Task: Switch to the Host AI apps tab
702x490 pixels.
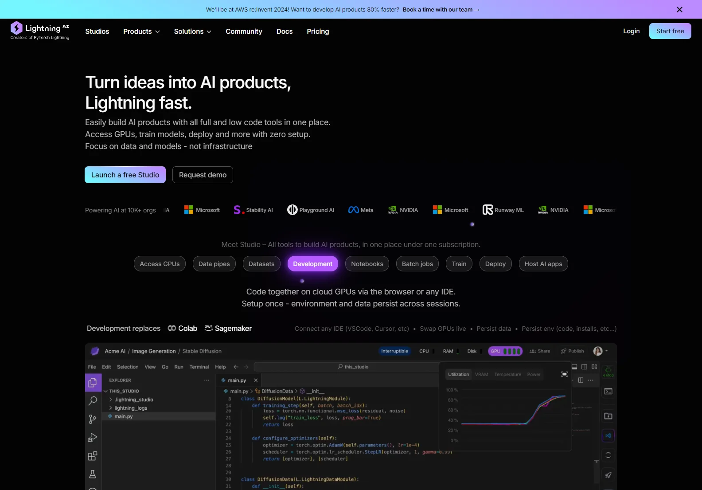Action: point(543,264)
